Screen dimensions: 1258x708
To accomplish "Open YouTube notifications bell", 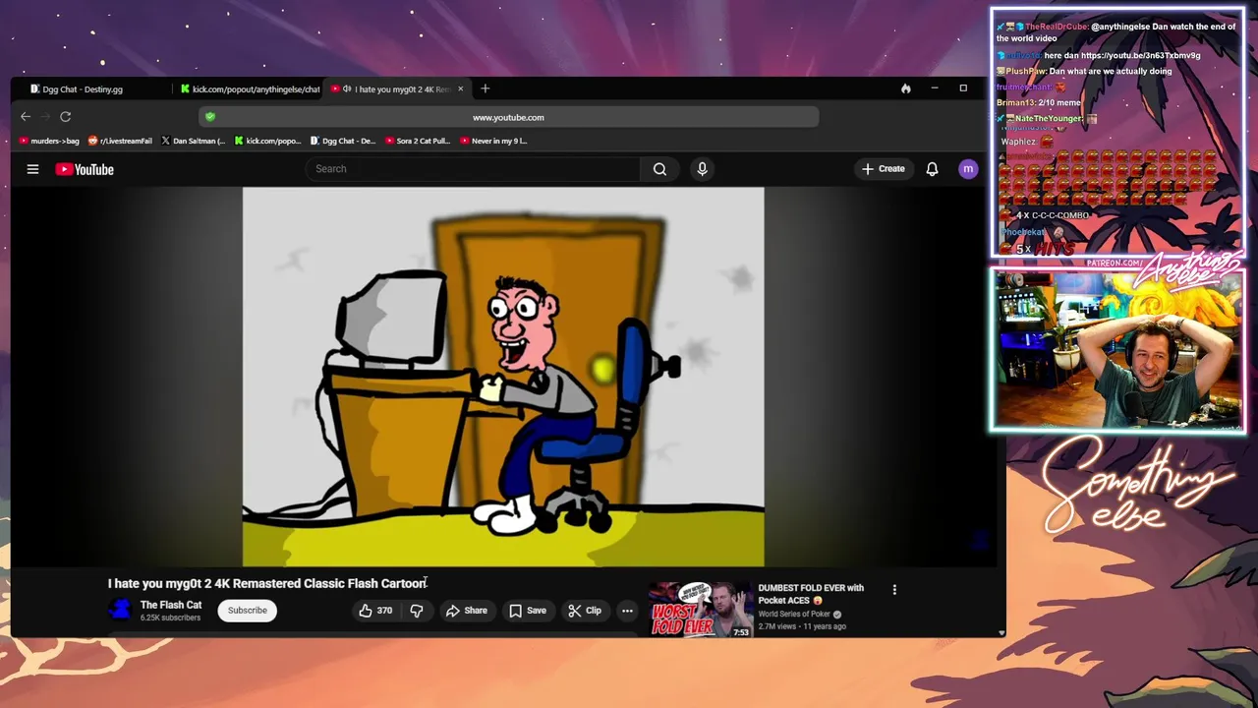I will (x=932, y=169).
